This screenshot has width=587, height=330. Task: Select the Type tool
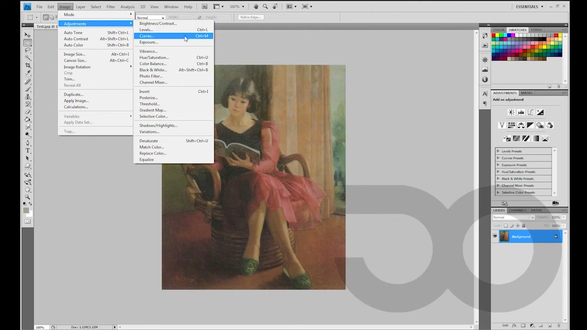[28, 150]
